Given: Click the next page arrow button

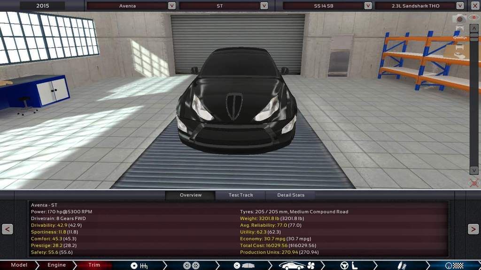Looking at the screenshot, I should pyautogui.click(x=473, y=229).
